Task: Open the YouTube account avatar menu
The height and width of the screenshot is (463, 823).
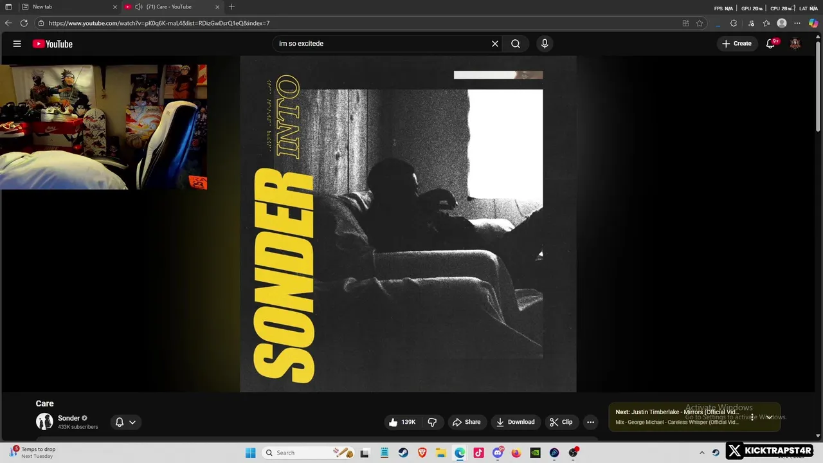Action: (x=795, y=44)
